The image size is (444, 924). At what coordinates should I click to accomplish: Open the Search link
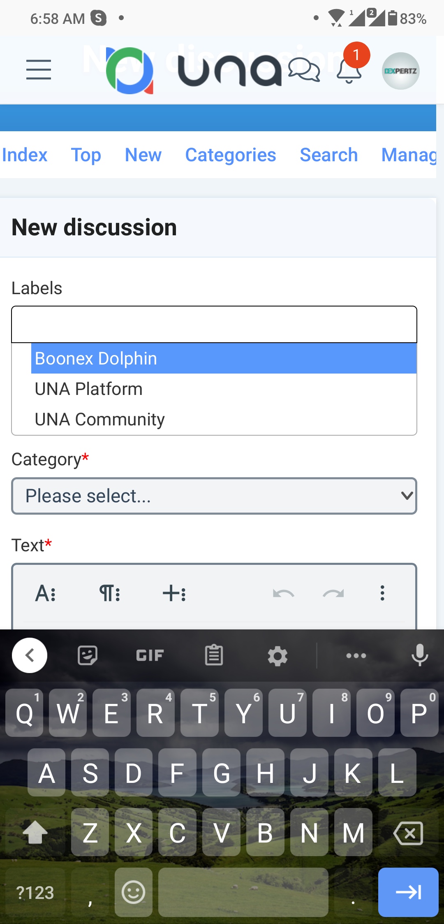[328, 155]
